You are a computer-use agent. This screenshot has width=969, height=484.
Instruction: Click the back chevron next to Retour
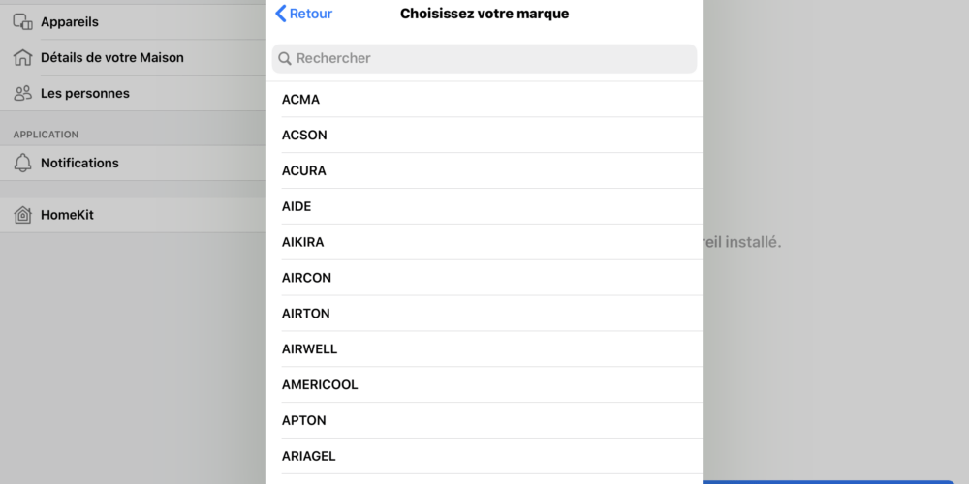(281, 14)
